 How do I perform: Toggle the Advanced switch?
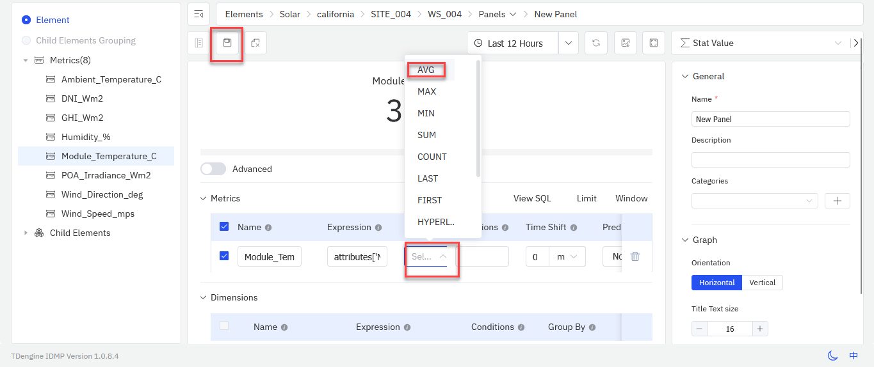point(213,169)
